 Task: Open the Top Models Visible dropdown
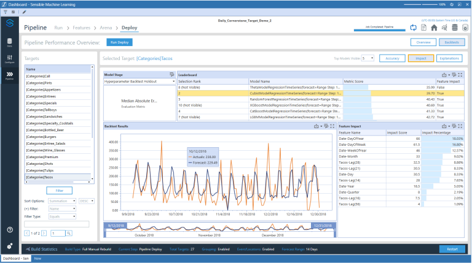(x=368, y=58)
